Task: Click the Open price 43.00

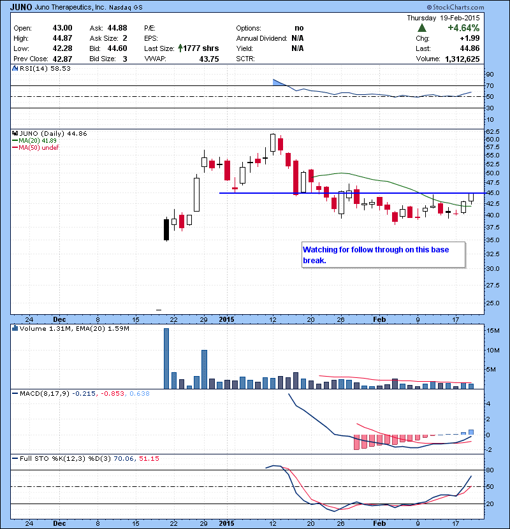Action: coord(62,28)
